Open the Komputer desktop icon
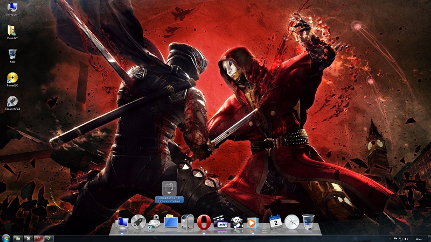Screen dimensions: 431x242 click(x=12, y=9)
